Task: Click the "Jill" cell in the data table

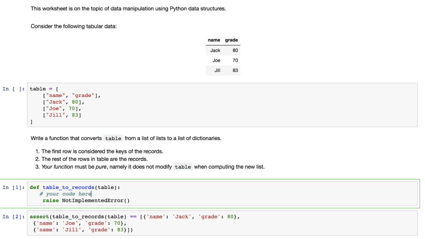Action: (217, 70)
